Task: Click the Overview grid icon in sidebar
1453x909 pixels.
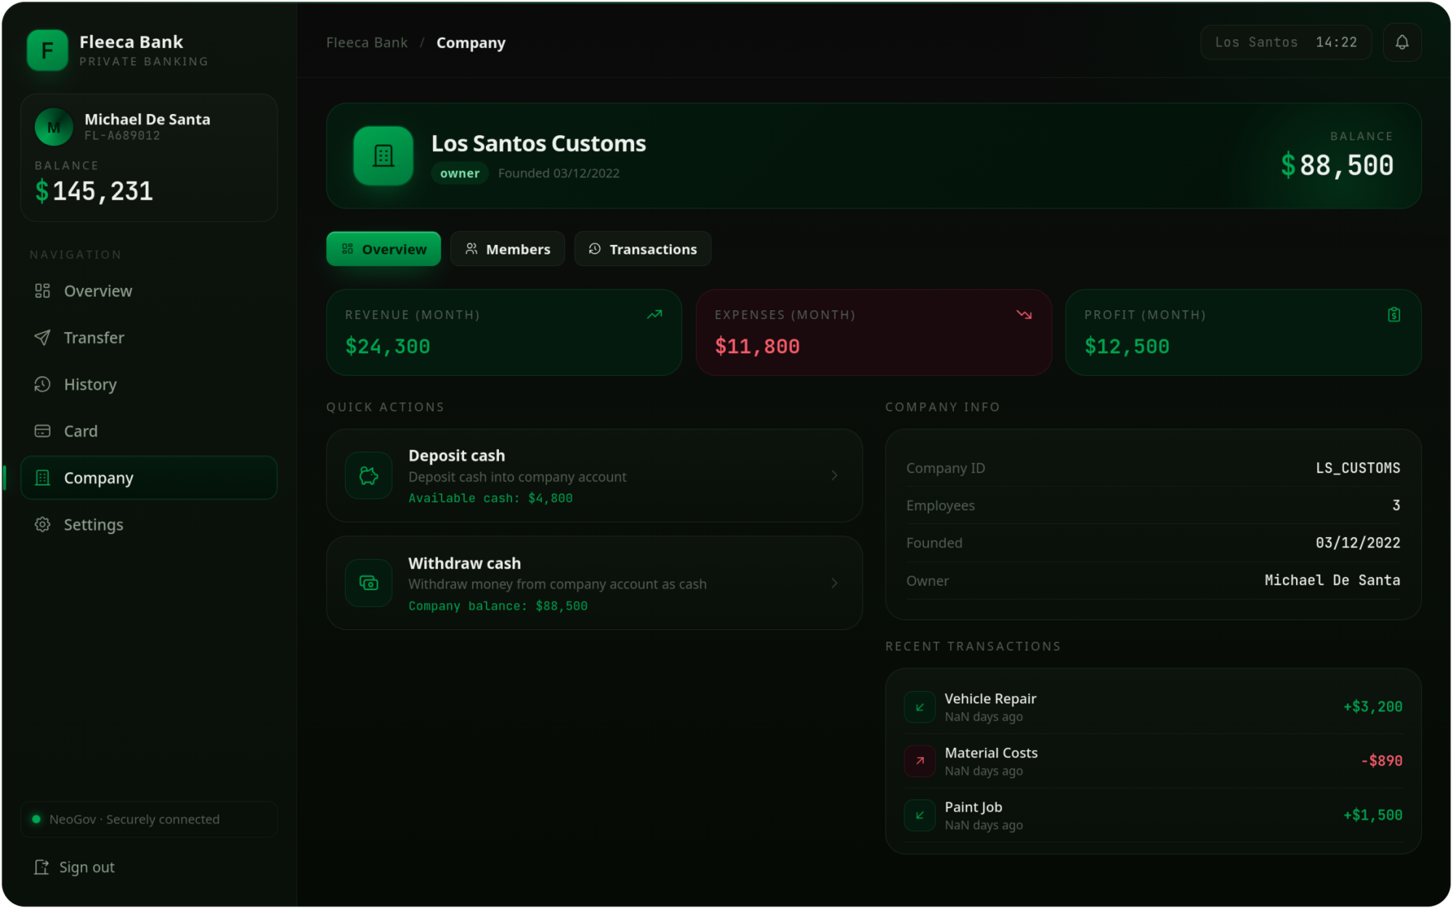Action: 43,291
